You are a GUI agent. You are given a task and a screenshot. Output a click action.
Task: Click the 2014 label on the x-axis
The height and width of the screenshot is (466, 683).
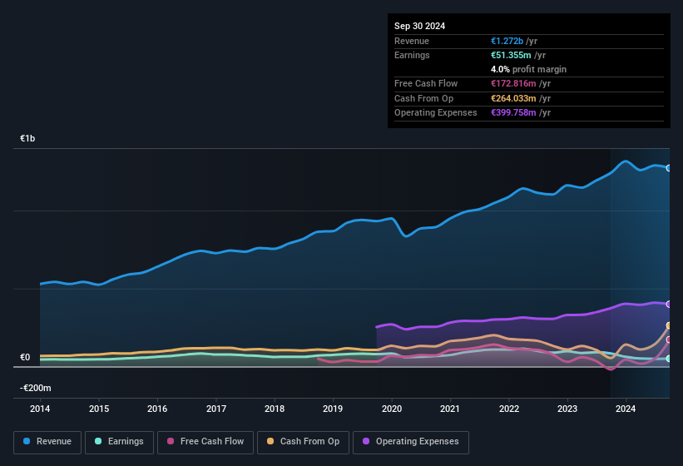[x=40, y=409]
